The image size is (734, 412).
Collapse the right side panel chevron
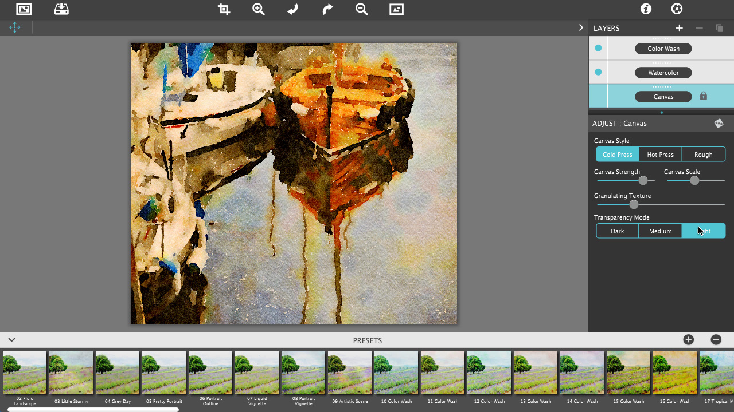pyautogui.click(x=581, y=27)
